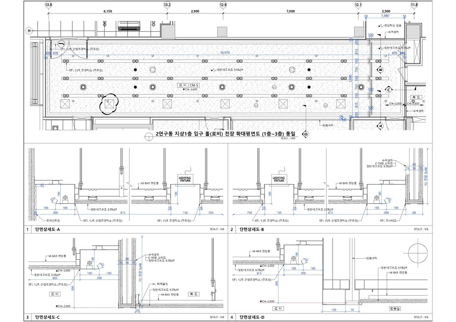
Task: Select the 로비 CM-5 room tag
Action: tap(188, 85)
